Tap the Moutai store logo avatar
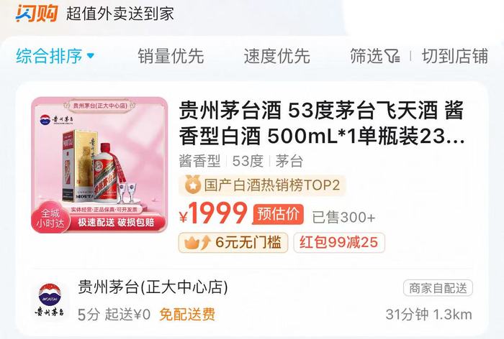Screen dimensions: 504x339 (x=50, y=300)
